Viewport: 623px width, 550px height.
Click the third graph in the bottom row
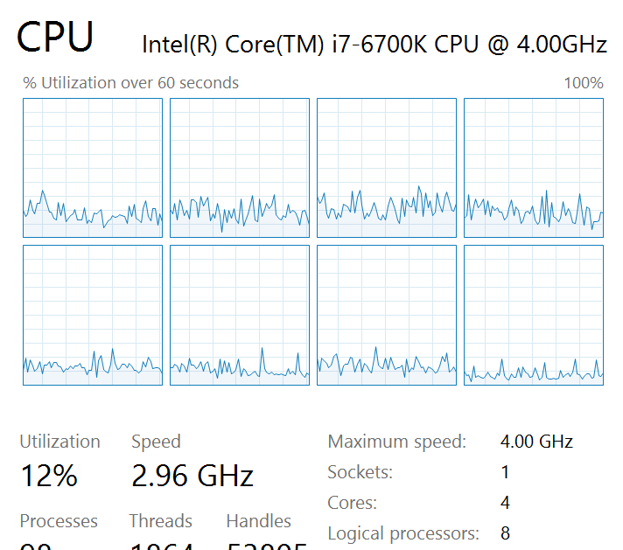(x=387, y=315)
